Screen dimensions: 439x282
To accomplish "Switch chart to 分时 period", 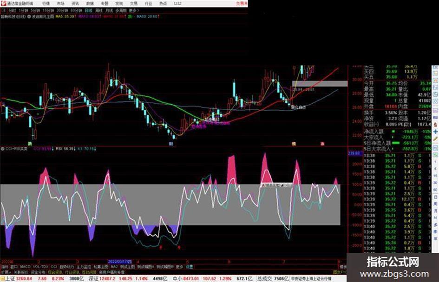I will click(x=12, y=10).
